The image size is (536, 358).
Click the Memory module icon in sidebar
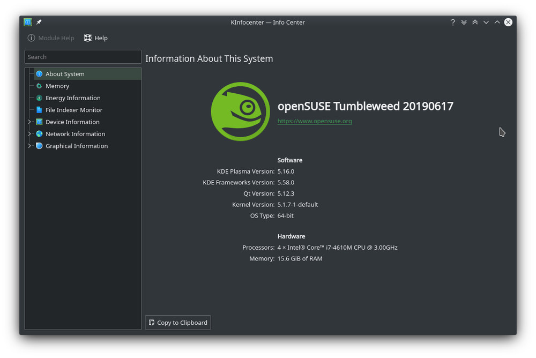tap(39, 86)
